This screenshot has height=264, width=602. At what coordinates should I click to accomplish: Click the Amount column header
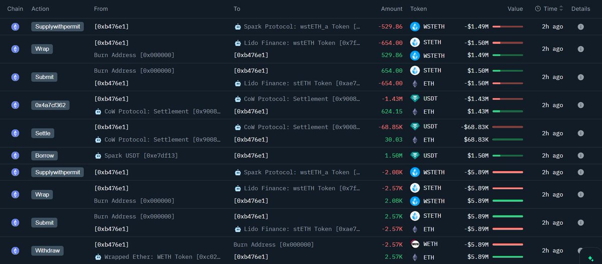[x=391, y=9]
